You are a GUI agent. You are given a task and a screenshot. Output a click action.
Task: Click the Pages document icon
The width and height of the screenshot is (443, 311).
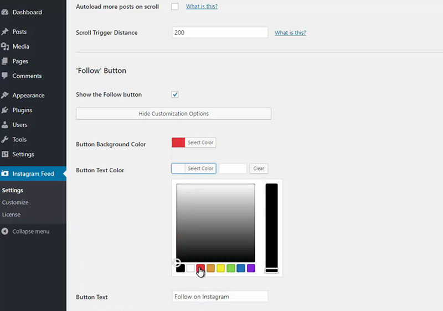coord(5,61)
